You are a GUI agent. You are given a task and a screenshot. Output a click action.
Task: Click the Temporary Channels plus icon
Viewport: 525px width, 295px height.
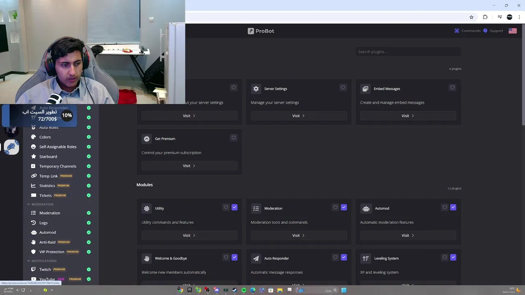click(x=33, y=166)
